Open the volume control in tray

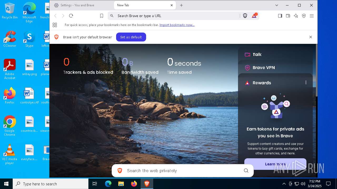click(x=303, y=184)
